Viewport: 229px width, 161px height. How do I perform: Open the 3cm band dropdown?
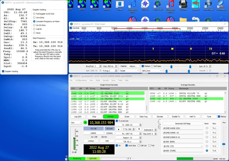(76, 122)
